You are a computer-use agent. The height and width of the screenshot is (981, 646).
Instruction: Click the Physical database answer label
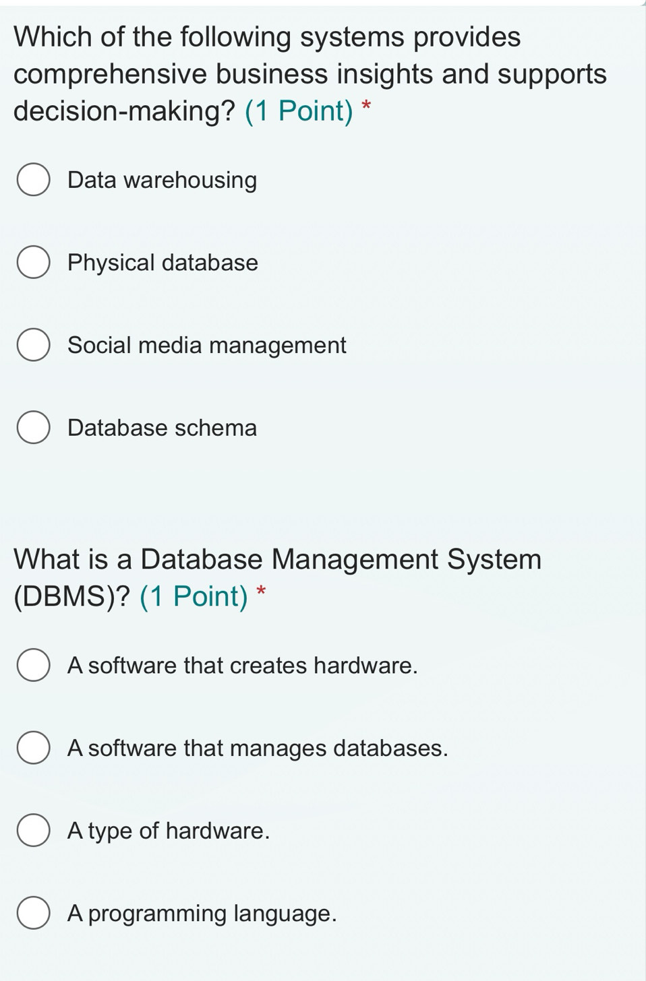[x=162, y=262]
